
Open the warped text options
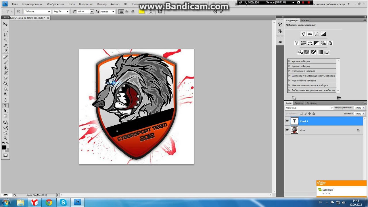(x=151, y=11)
